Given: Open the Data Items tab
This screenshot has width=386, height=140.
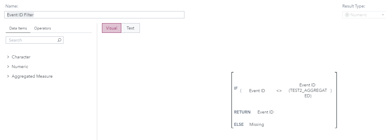Looking at the screenshot, I should (18, 28).
